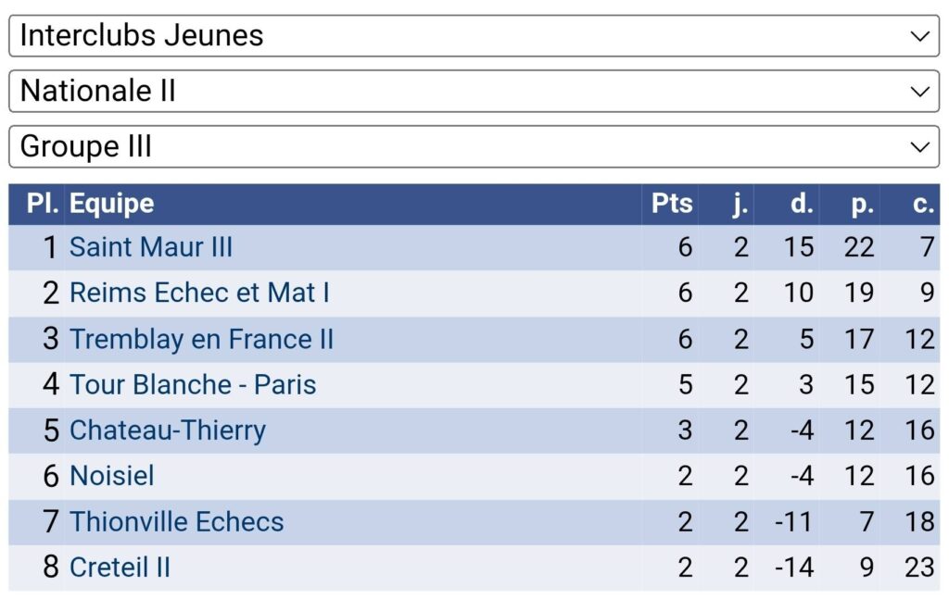
Task: Click the Chateau-Thierry team link
Action: (168, 431)
